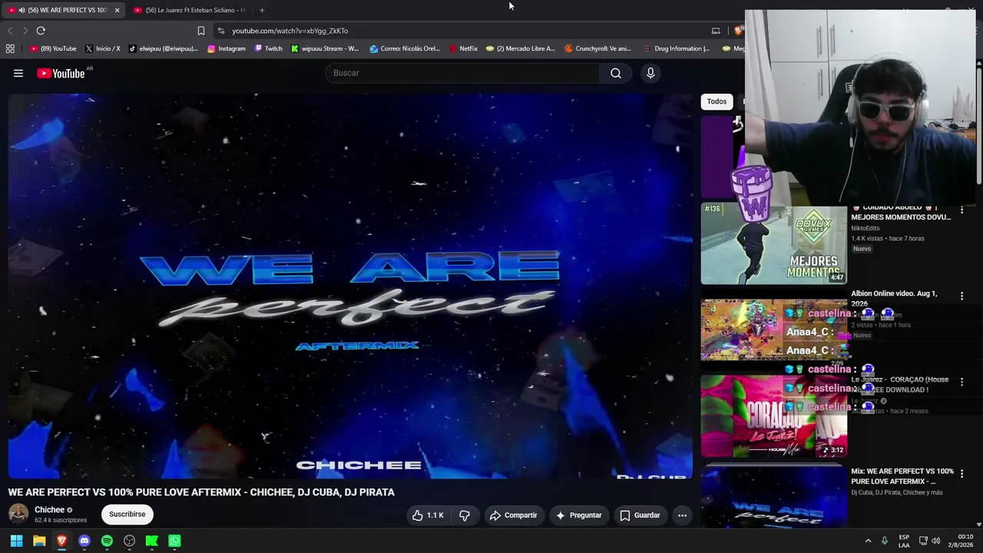This screenshot has height=553, width=983.
Task: Open options for the WE ARE PERFECT mix
Action: point(961,474)
